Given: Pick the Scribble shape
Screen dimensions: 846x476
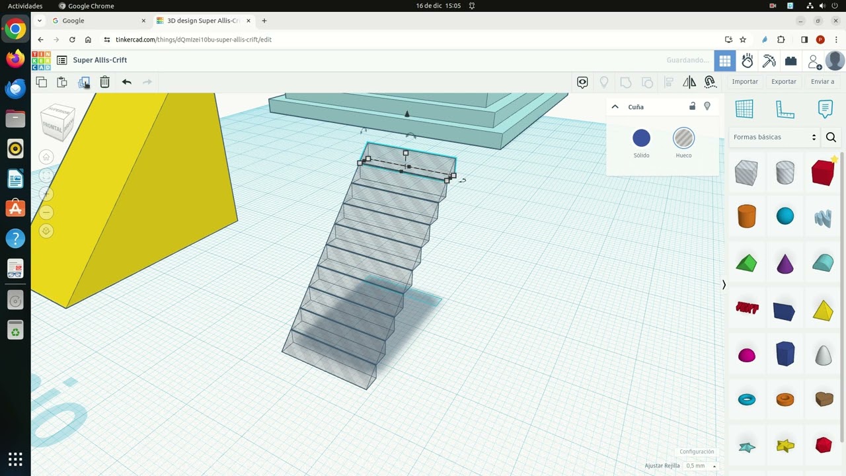Looking at the screenshot, I should tap(823, 218).
